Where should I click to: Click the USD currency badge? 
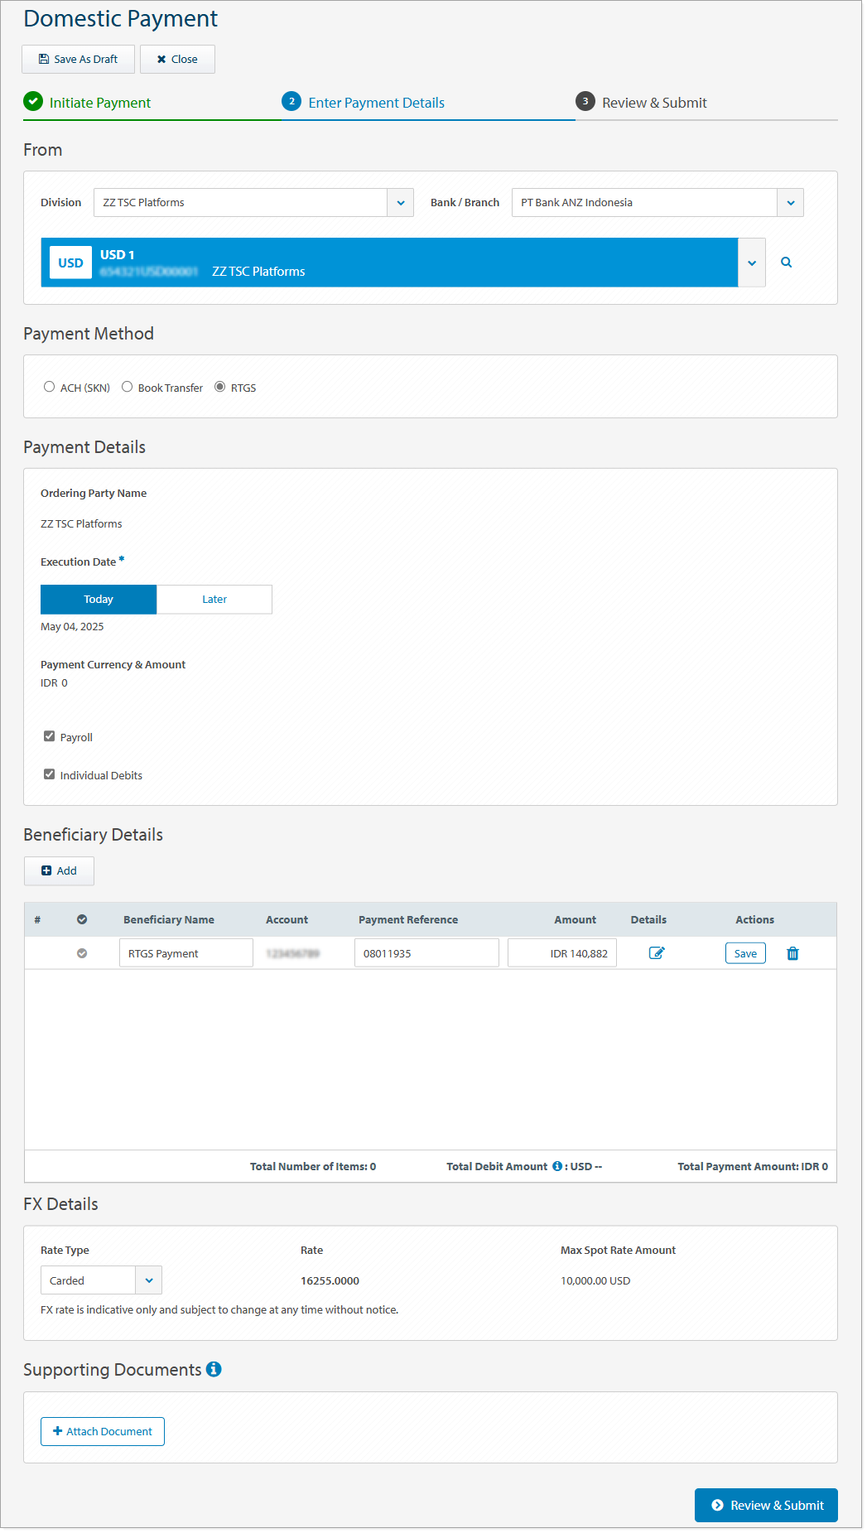(70, 263)
